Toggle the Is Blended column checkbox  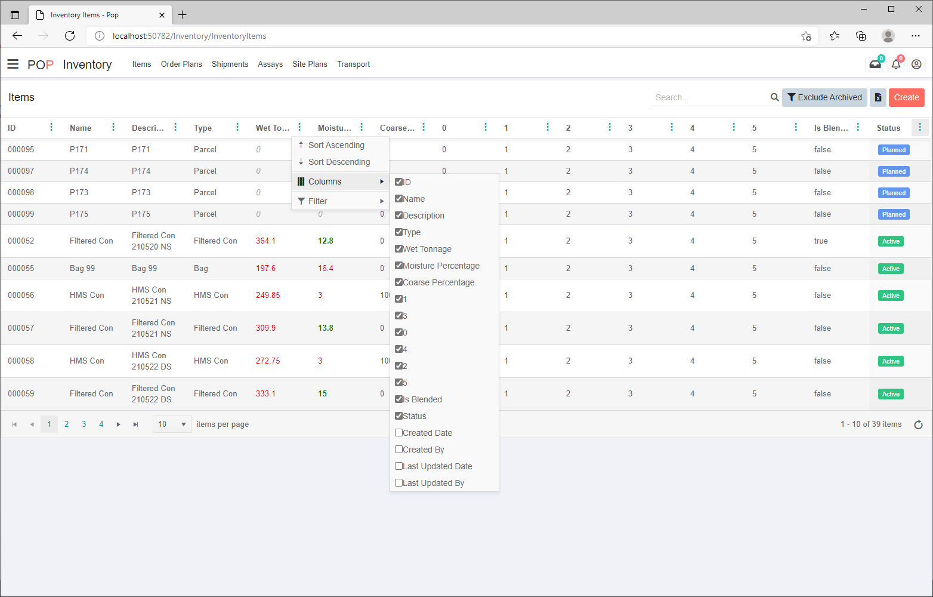(399, 399)
